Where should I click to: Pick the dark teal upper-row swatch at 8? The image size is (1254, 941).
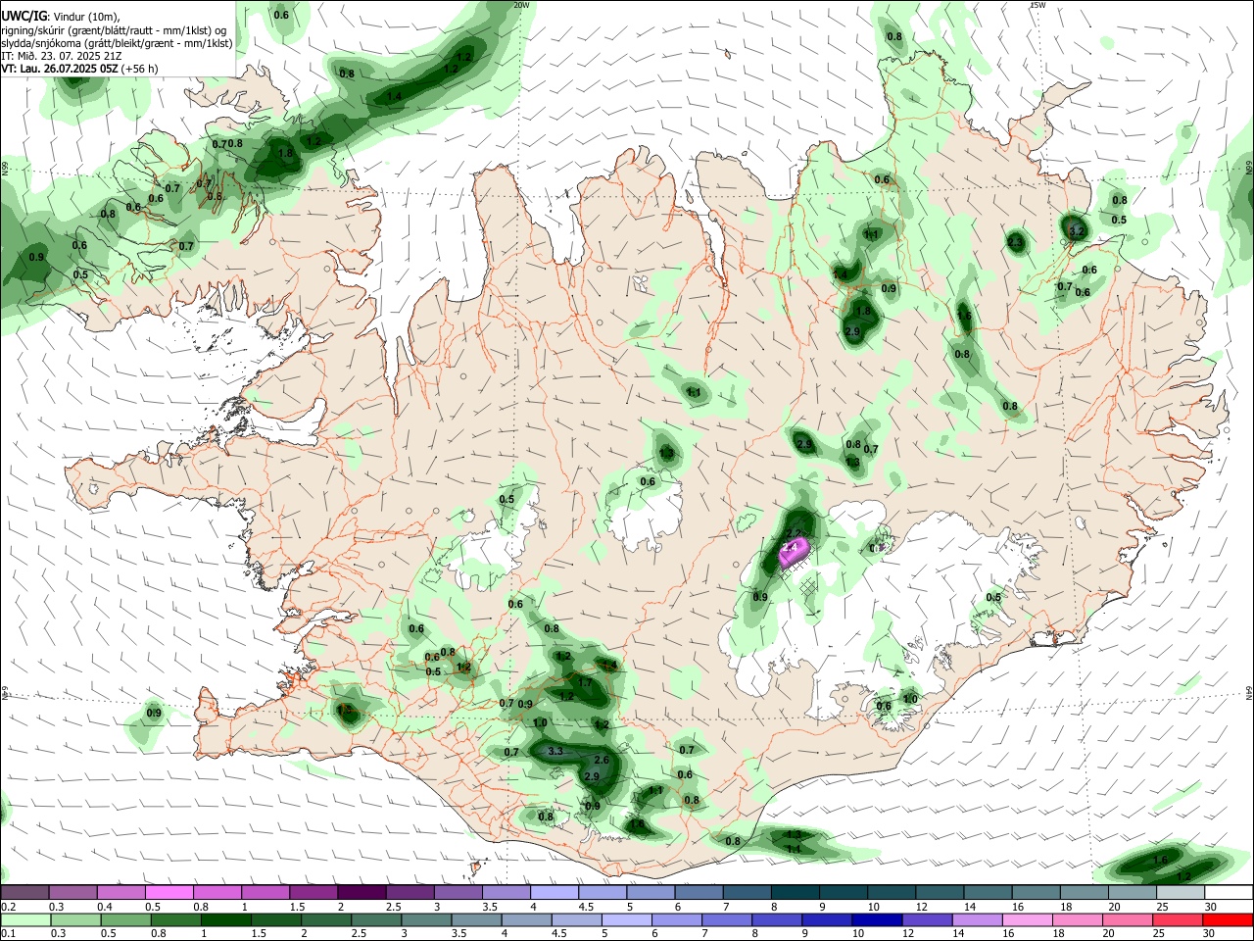pos(796,892)
